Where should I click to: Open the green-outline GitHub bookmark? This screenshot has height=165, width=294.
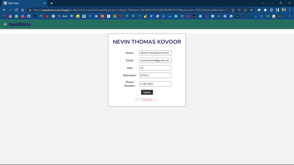coord(41,16)
